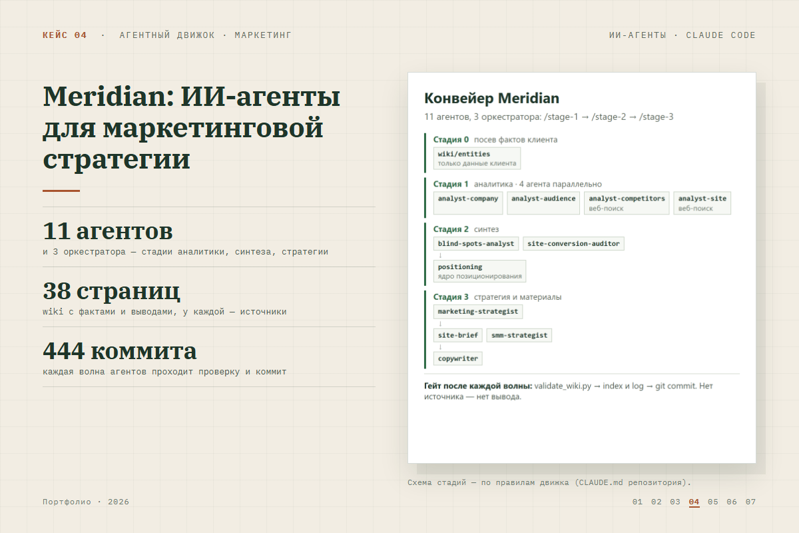Image resolution: width=799 pixels, height=533 pixels.
Task: Click 'каждая волна агентов проходит проверку' line
Action: 164,372
